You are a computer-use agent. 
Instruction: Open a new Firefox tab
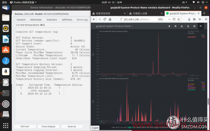pos(204,13)
